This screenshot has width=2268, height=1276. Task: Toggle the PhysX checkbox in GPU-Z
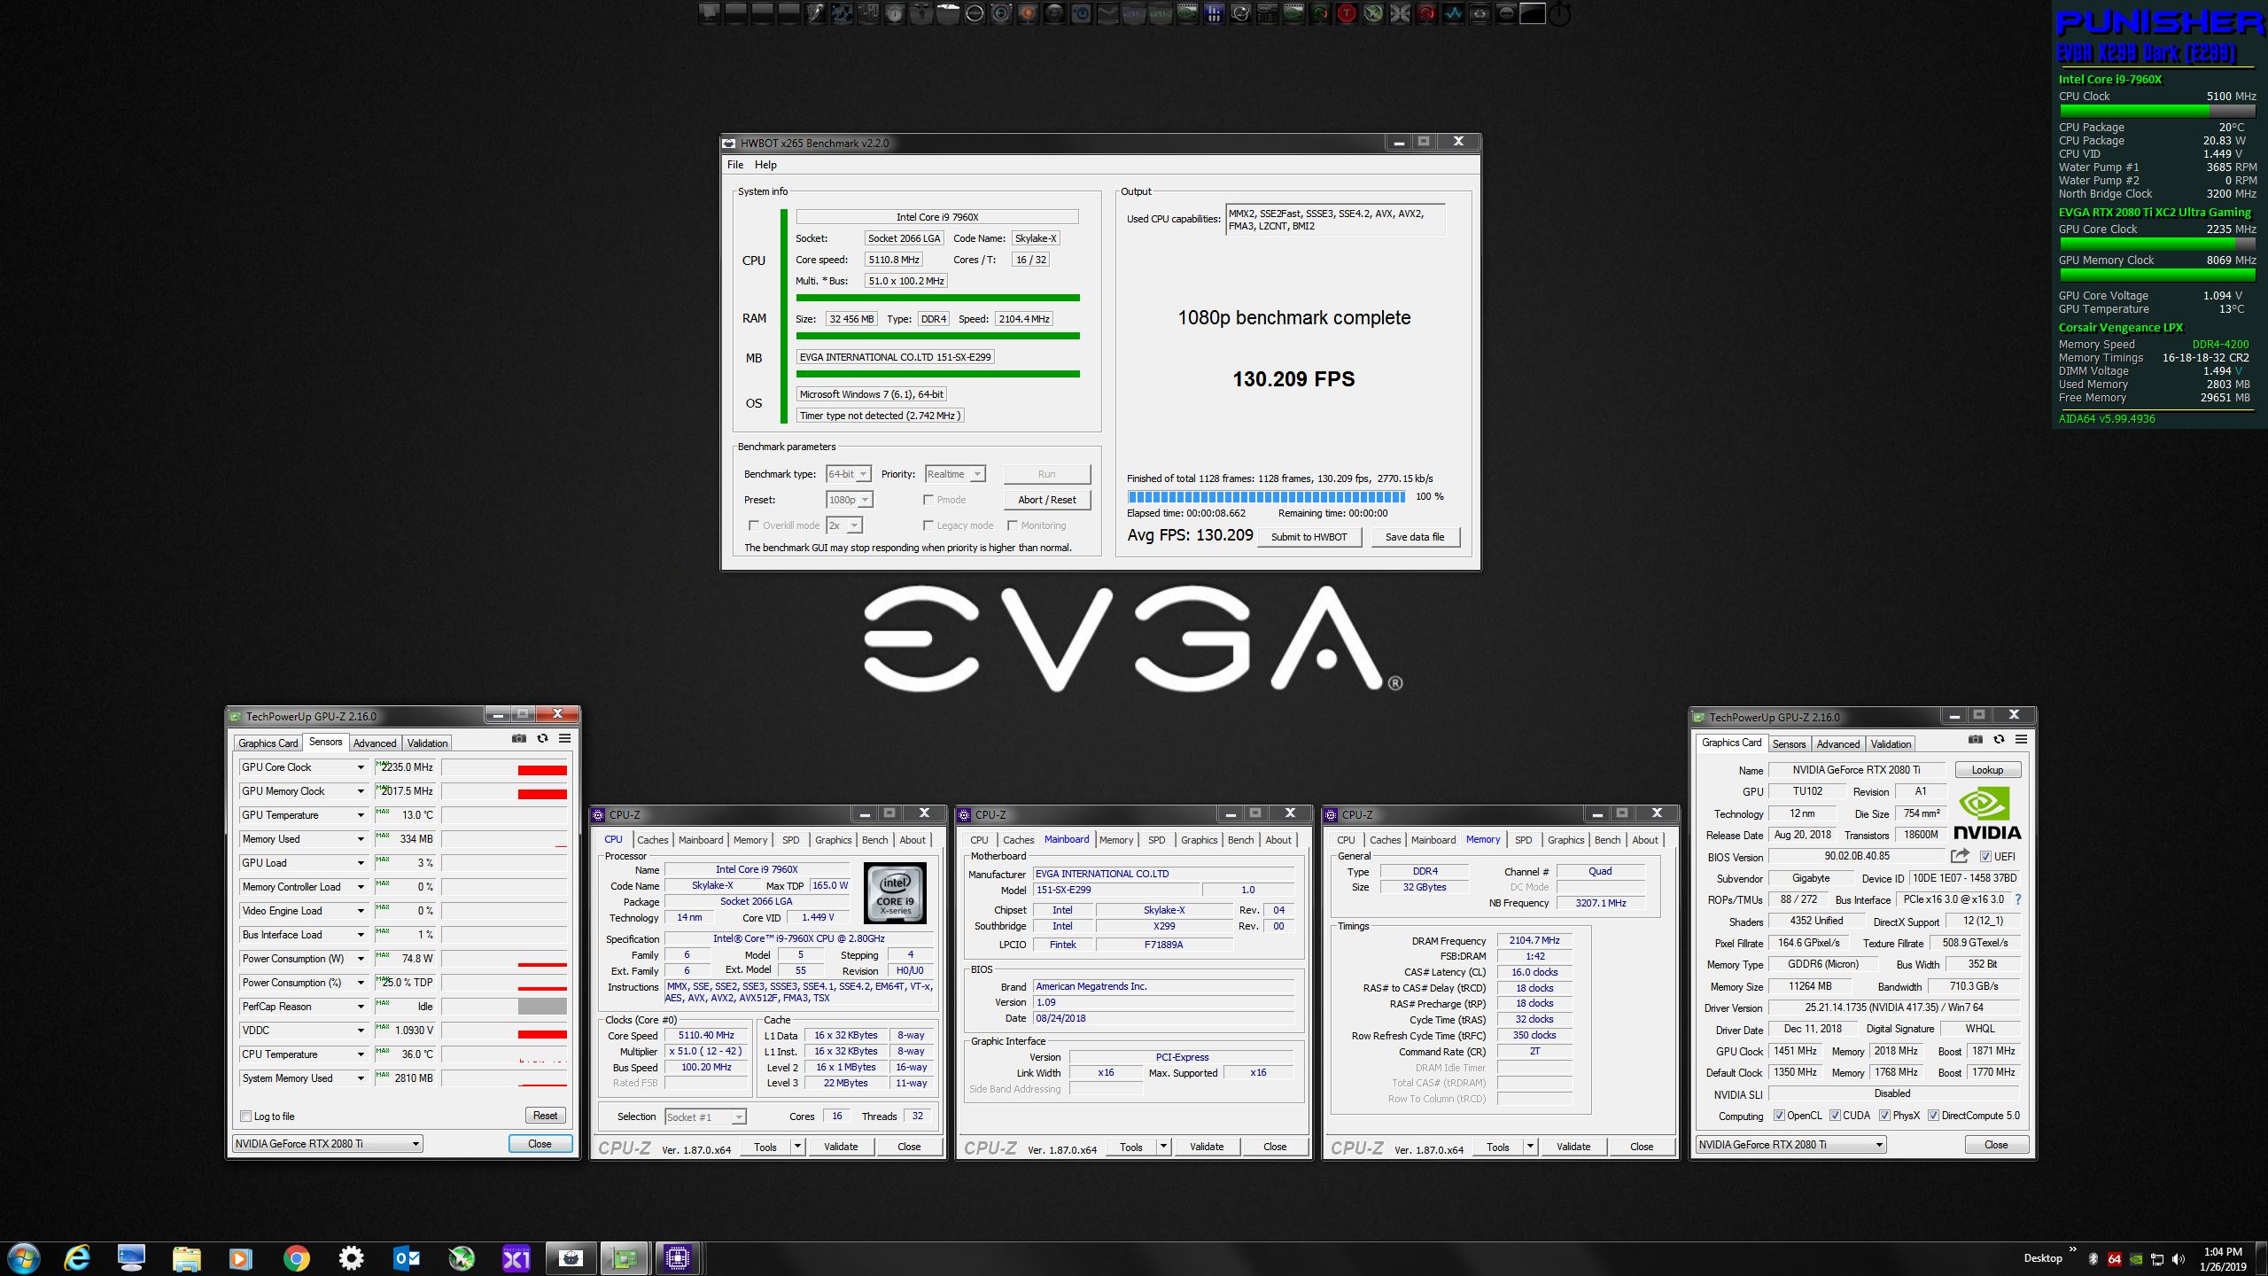(x=1884, y=1116)
